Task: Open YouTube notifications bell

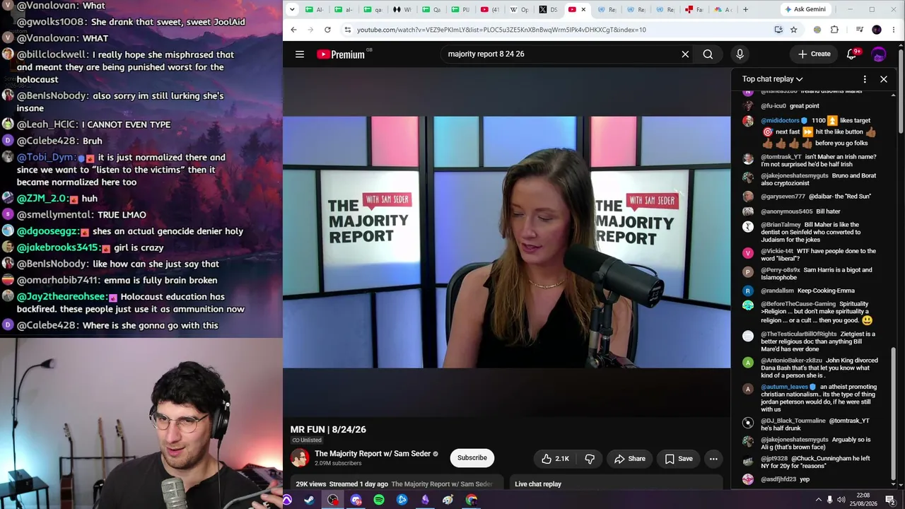Action: click(852, 54)
